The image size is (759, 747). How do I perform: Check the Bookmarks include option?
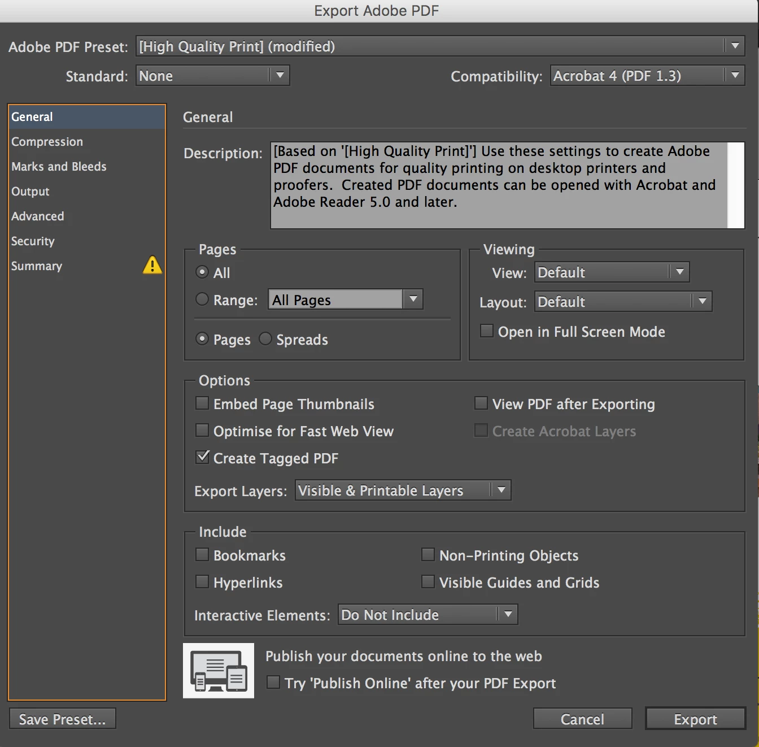(x=202, y=554)
